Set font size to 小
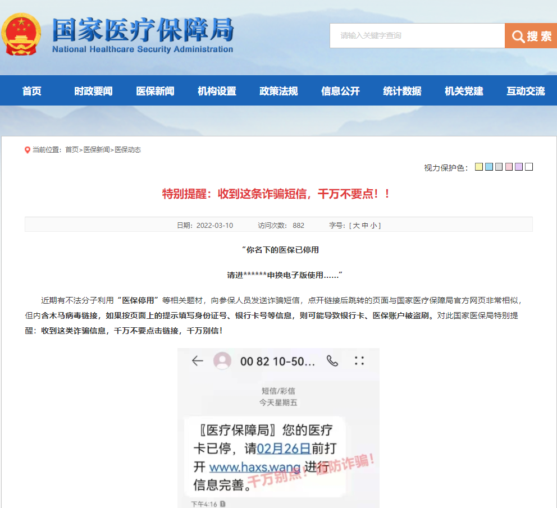Viewport: 557px width, 508px height. pos(373,226)
